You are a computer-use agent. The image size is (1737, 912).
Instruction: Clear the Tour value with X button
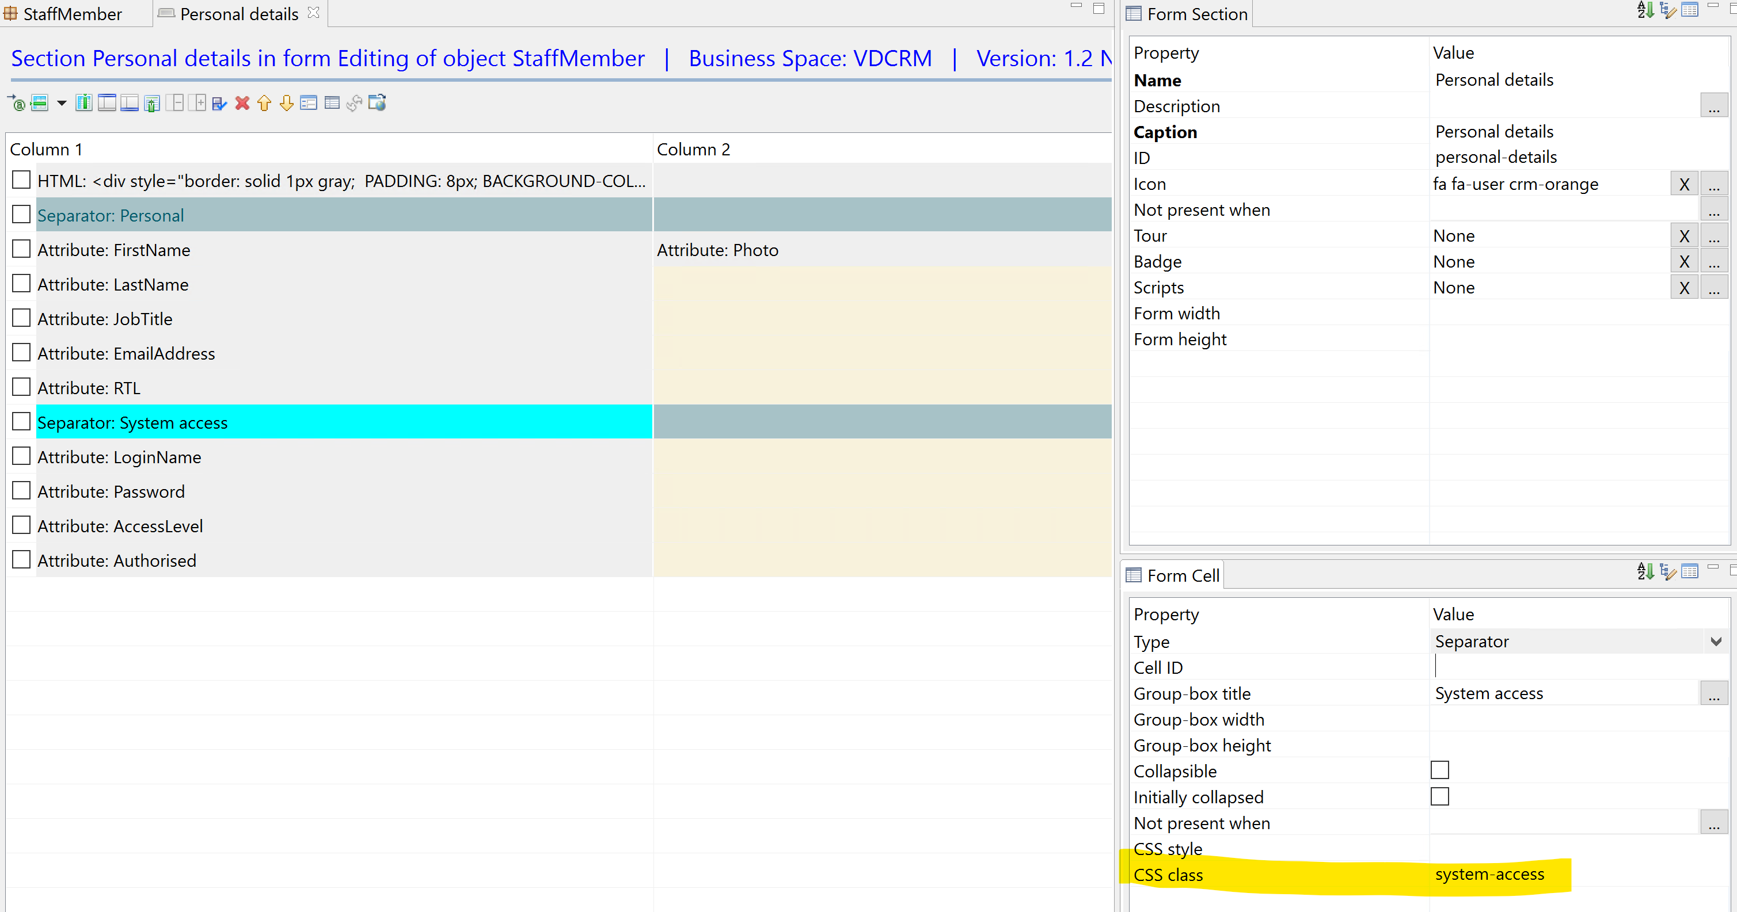(1683, 236)
